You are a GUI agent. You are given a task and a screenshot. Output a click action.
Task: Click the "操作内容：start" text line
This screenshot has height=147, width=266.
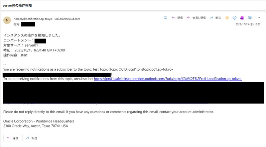pos(15,55)
